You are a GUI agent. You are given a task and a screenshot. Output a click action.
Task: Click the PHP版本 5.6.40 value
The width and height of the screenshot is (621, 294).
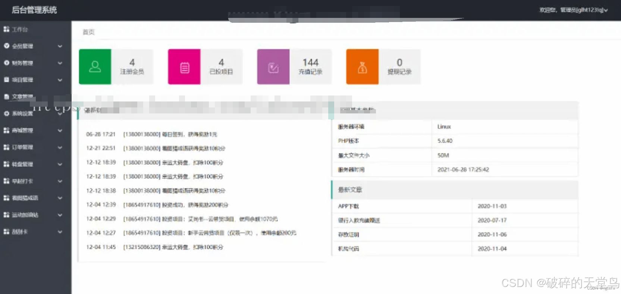(x=445, y=141)
